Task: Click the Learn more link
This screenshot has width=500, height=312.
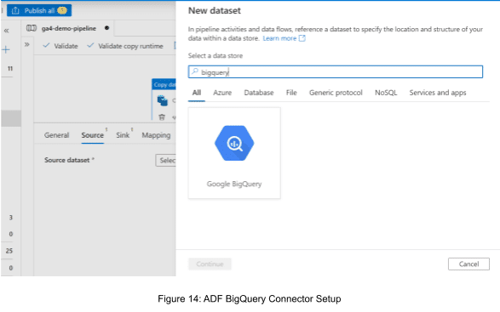Action: (279, 38)
